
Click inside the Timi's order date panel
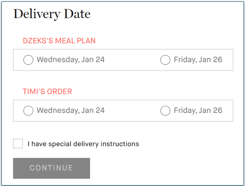click(x=123, y=110)
